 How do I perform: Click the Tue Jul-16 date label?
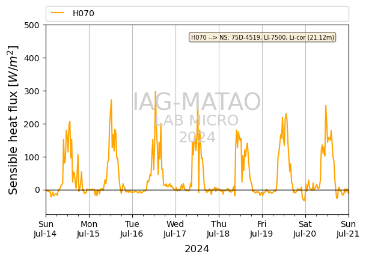pyautogui.click(x=132, y=229)
